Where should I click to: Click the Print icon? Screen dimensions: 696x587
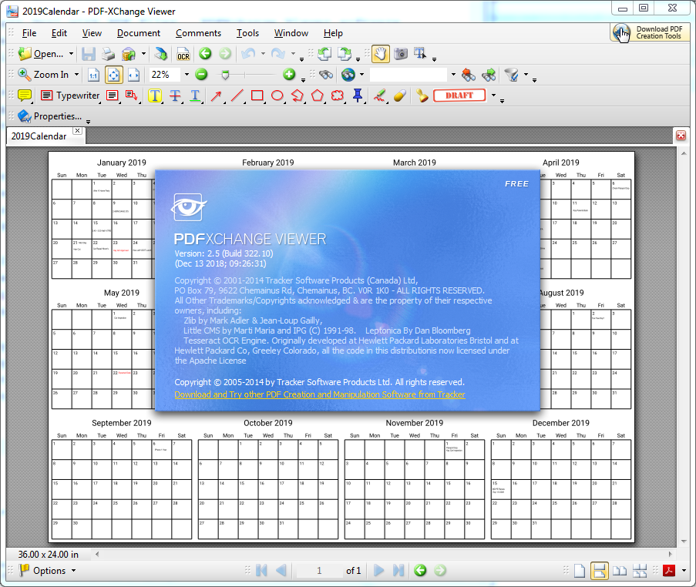[x=108, y=54]
